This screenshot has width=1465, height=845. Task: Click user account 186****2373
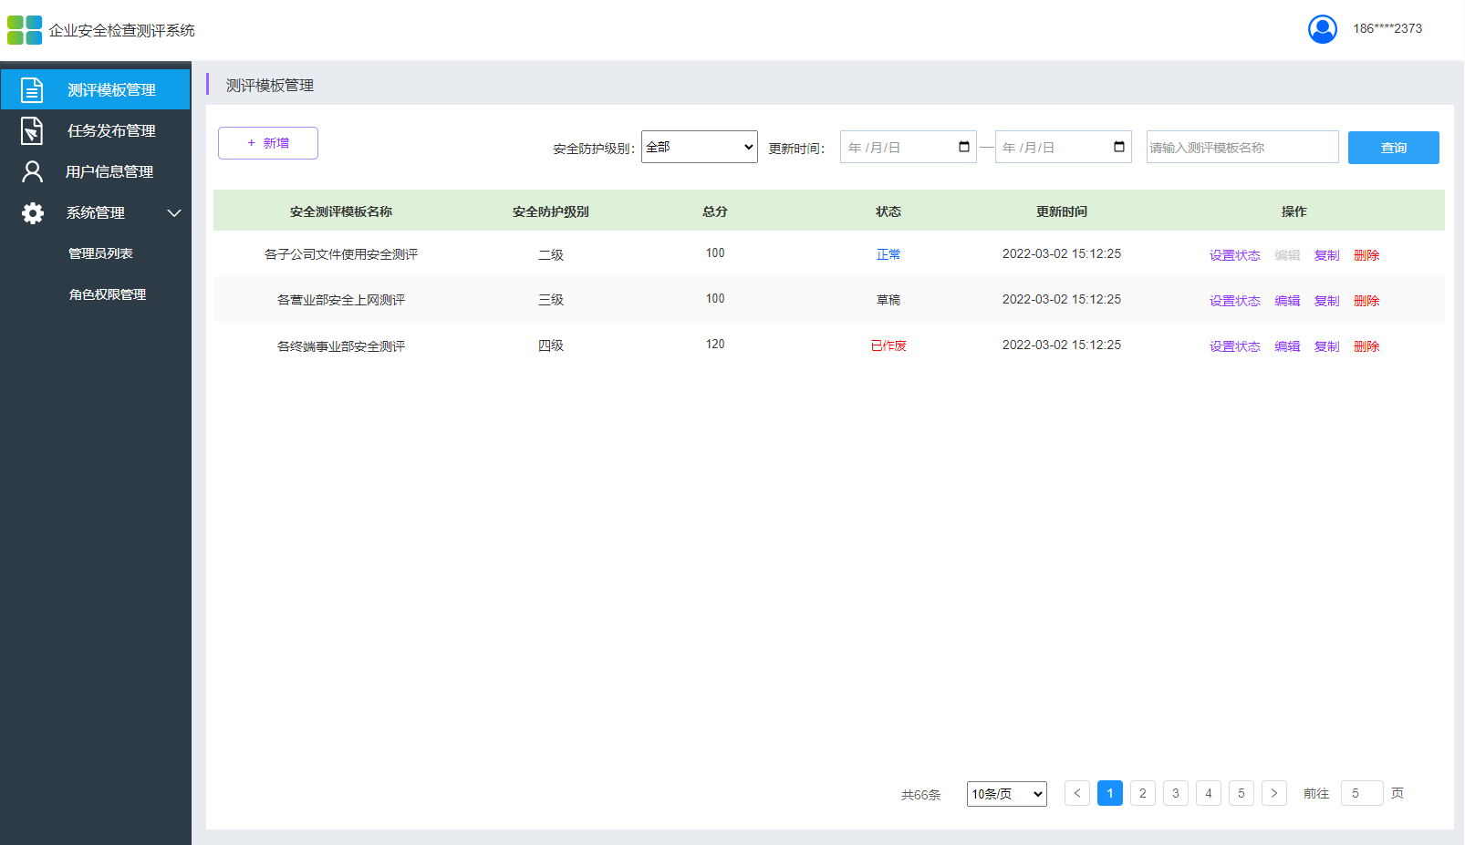[1387, 29]
